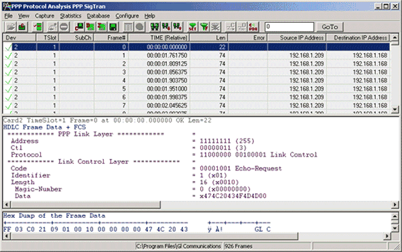Open the Database menu
This screenshot has width=402, height=252.
(98, 16)
